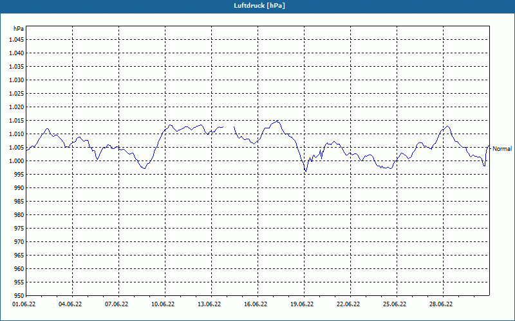The image size is (515, 321).
Task: Click the 1.030 y-axis value
Action: click(x=17, y=80)
